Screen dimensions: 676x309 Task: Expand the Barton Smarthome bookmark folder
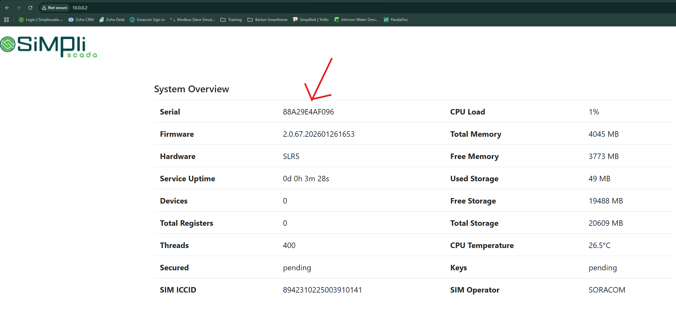click(267, 20)
